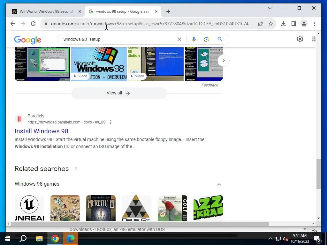The height and width of the screenshot is (245, 327).
Task: Open the Windows Start menu
Action: tap(8, 239)
